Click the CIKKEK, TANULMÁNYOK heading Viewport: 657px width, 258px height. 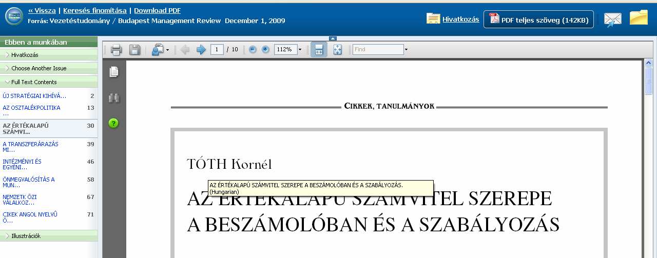tap(389, 106)
